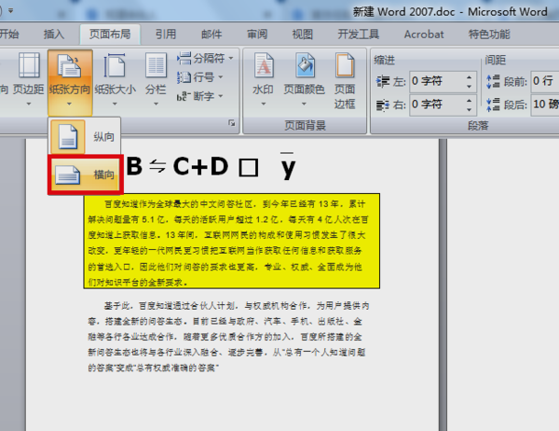Click the empty square symbol in heading
This screenshot has height=431, width=559.
point(249,168)
